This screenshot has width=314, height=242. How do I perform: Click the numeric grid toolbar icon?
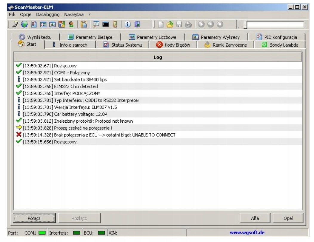coord(43,24)
